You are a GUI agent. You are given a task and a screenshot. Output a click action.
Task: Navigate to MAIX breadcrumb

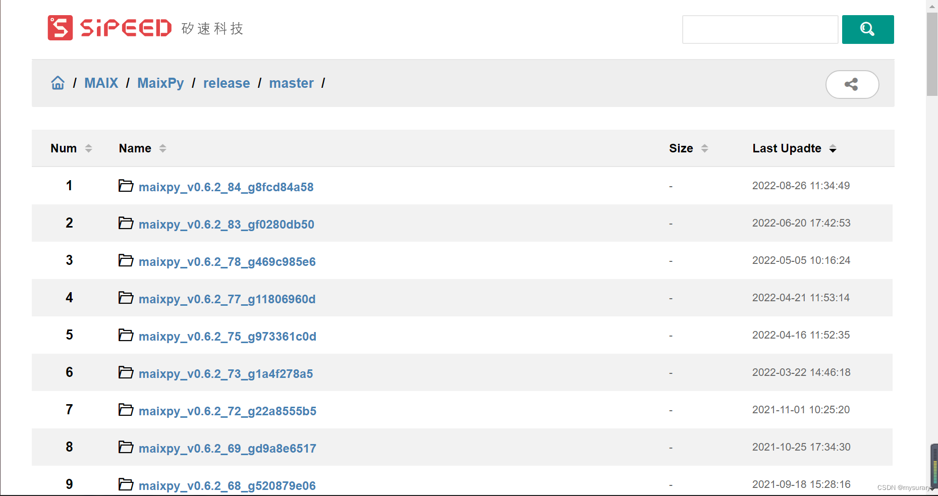pos(101,83)
